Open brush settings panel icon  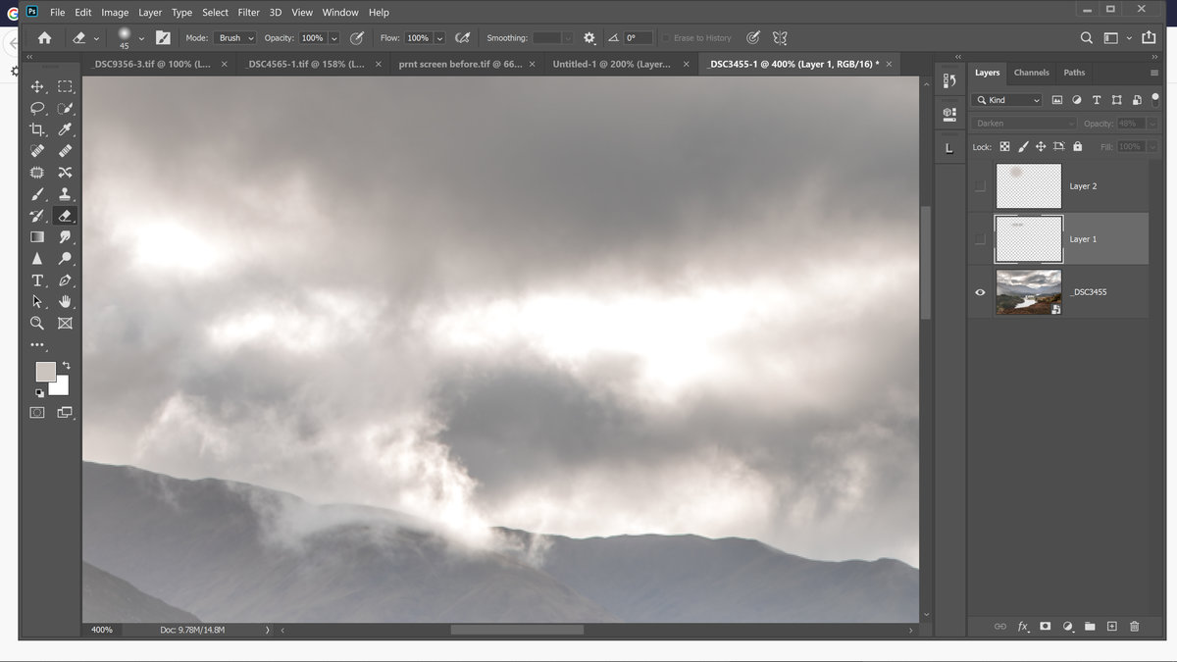coord(163,38)
